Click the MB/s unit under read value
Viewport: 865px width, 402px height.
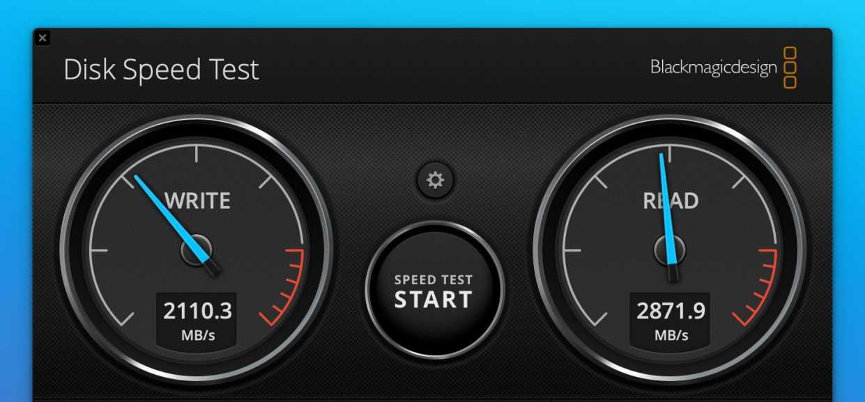671,335
